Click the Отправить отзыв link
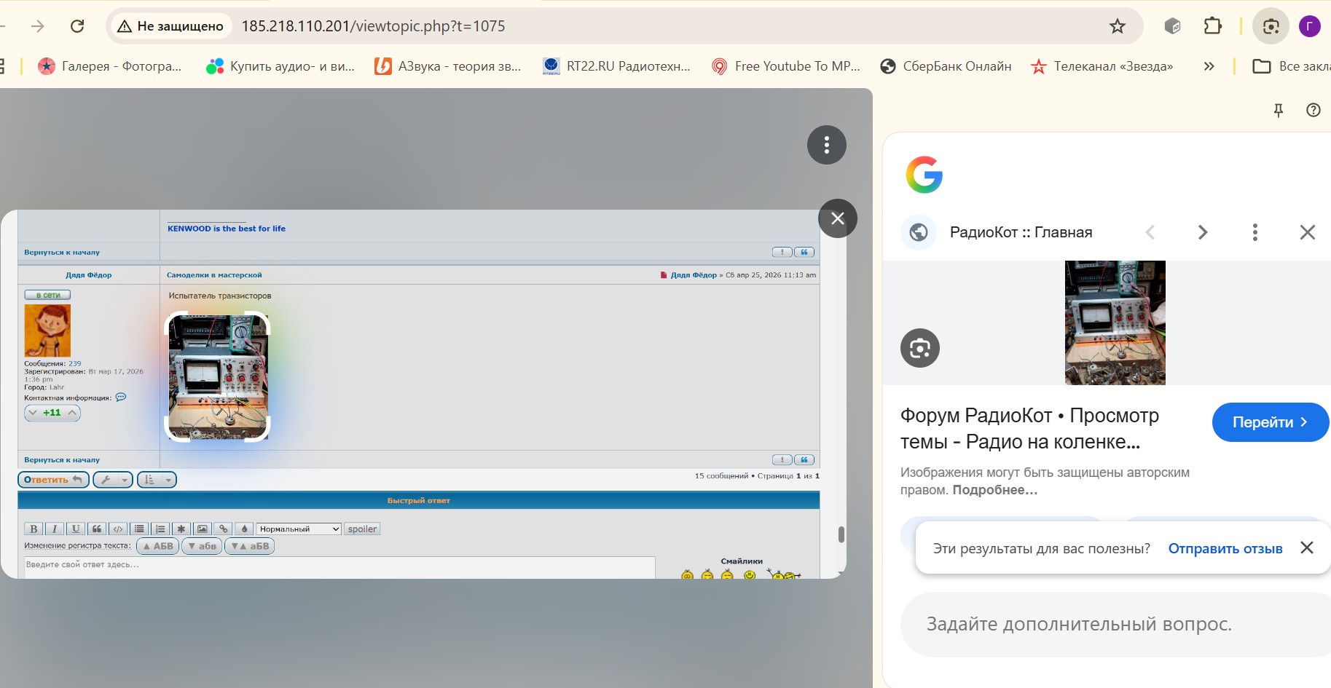 [x=1225, y=548]
